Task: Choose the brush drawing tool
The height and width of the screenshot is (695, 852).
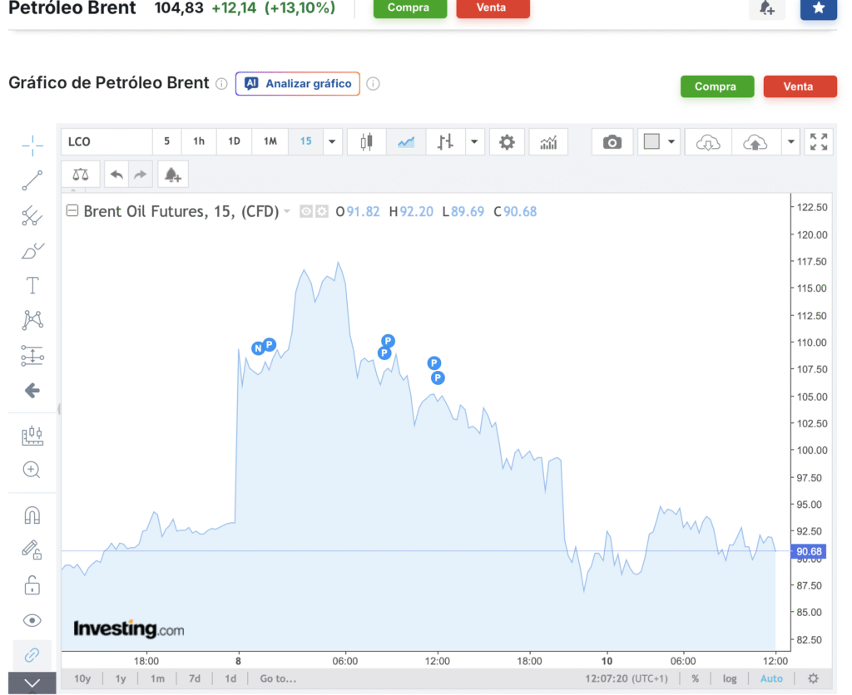Action: tap(32, 250)
